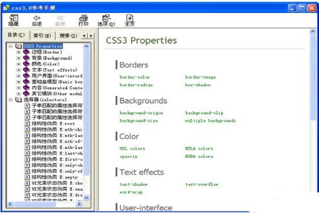The image size is (319, 214).
Task: Open the RGBA colors link
Action: [199, 157]
